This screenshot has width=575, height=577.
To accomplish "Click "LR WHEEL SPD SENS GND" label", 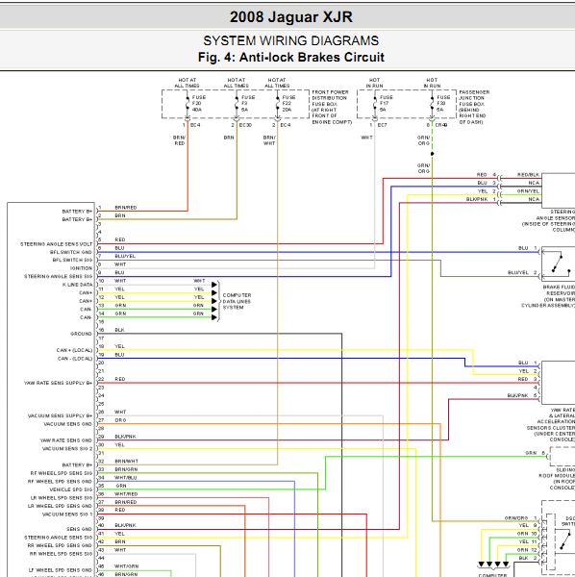I will tap(61, 507).
